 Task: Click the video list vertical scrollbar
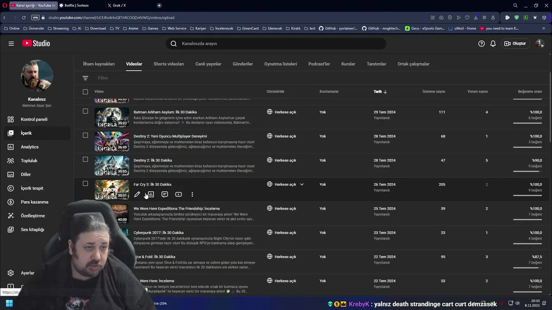pyautogui.click(x=549, y=108)
